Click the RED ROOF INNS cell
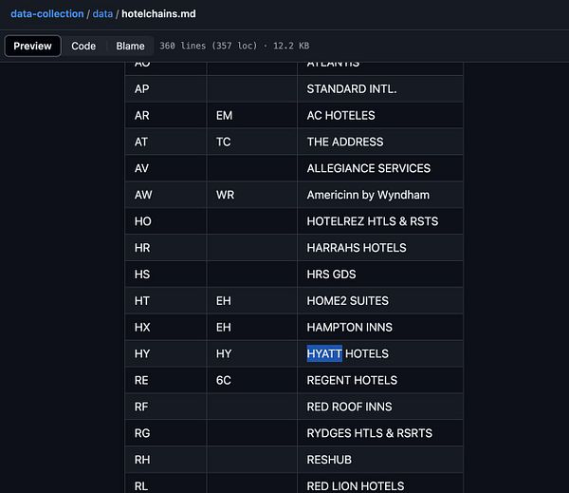569x493 pixels. point(380,407)
